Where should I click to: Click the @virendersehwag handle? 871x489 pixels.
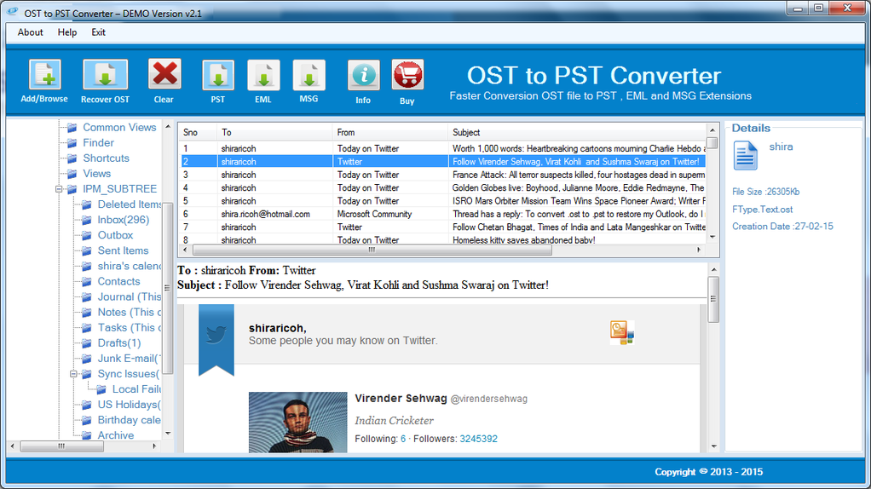point(489,399)
